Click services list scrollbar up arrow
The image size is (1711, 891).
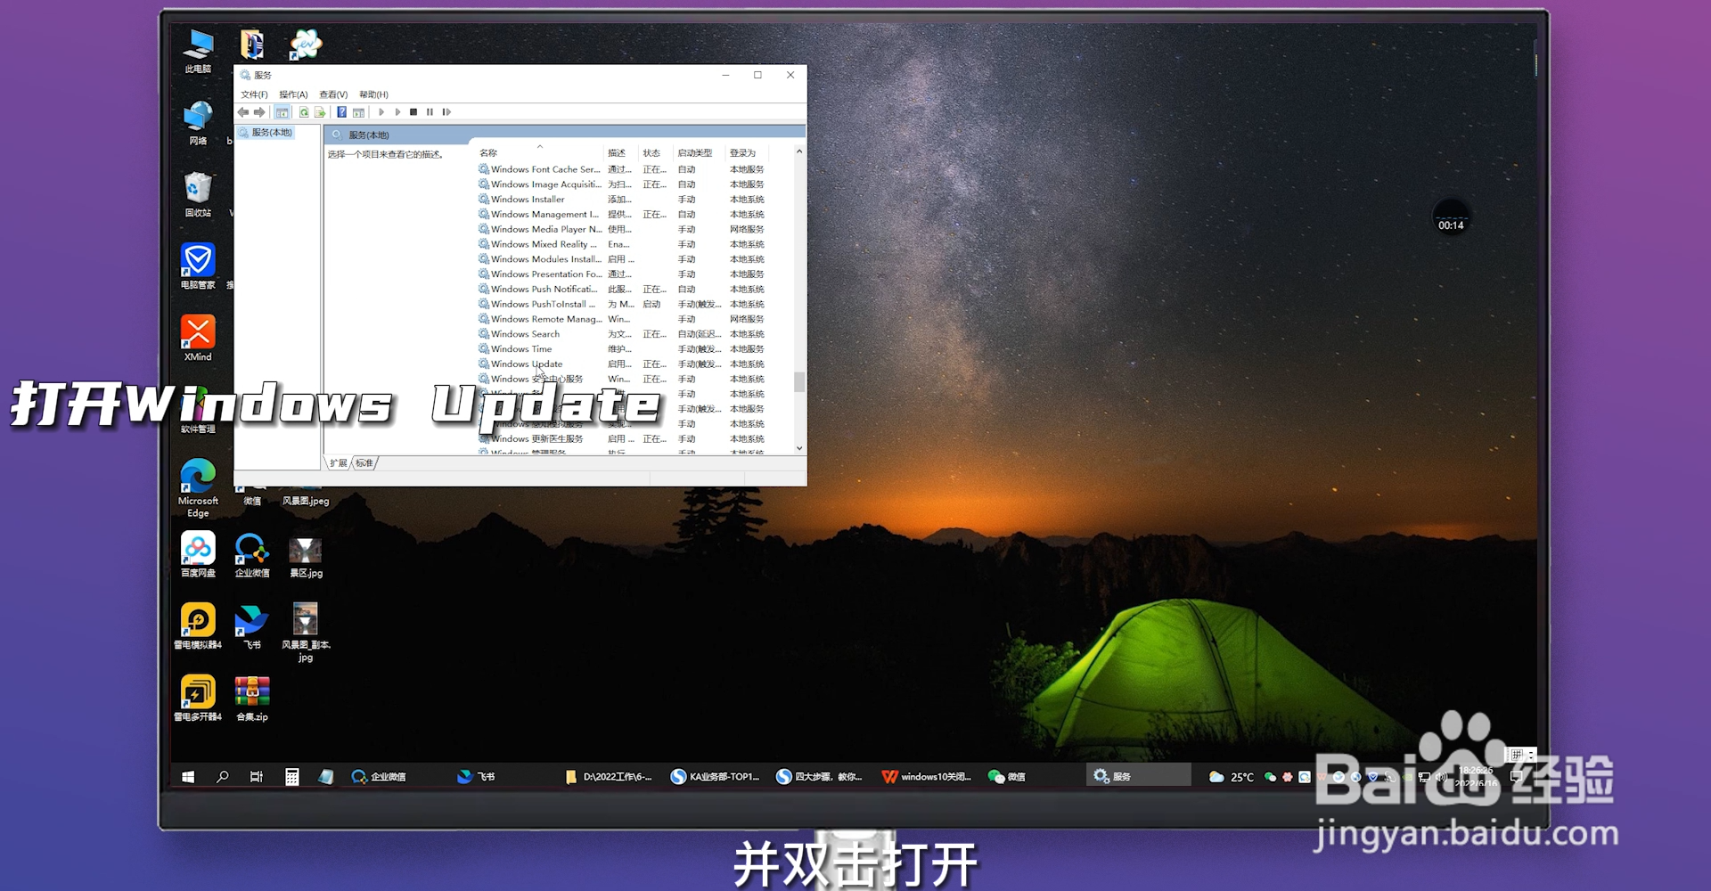click(x=799, y=151)
